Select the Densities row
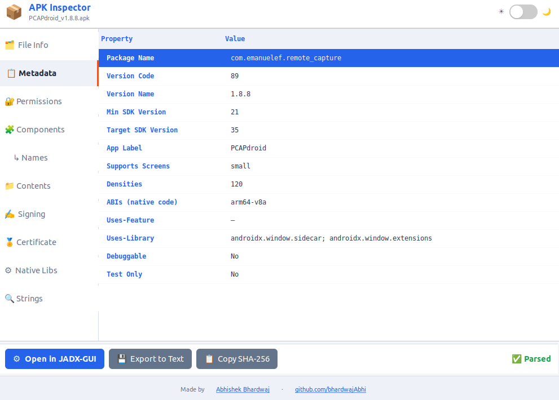This screenshot has height=400, width=559. (329, 184)
